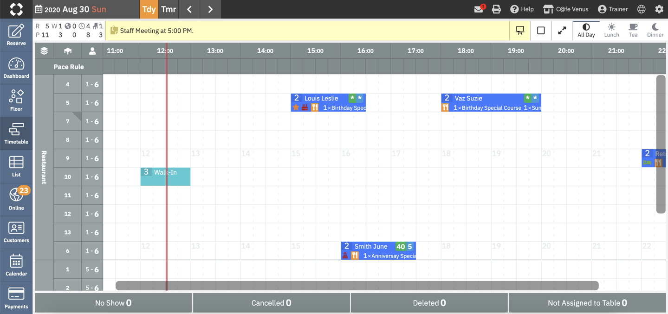This screenshot has height=314, width=668.
Task: Click the 15:00 time header
Action: 315,51
